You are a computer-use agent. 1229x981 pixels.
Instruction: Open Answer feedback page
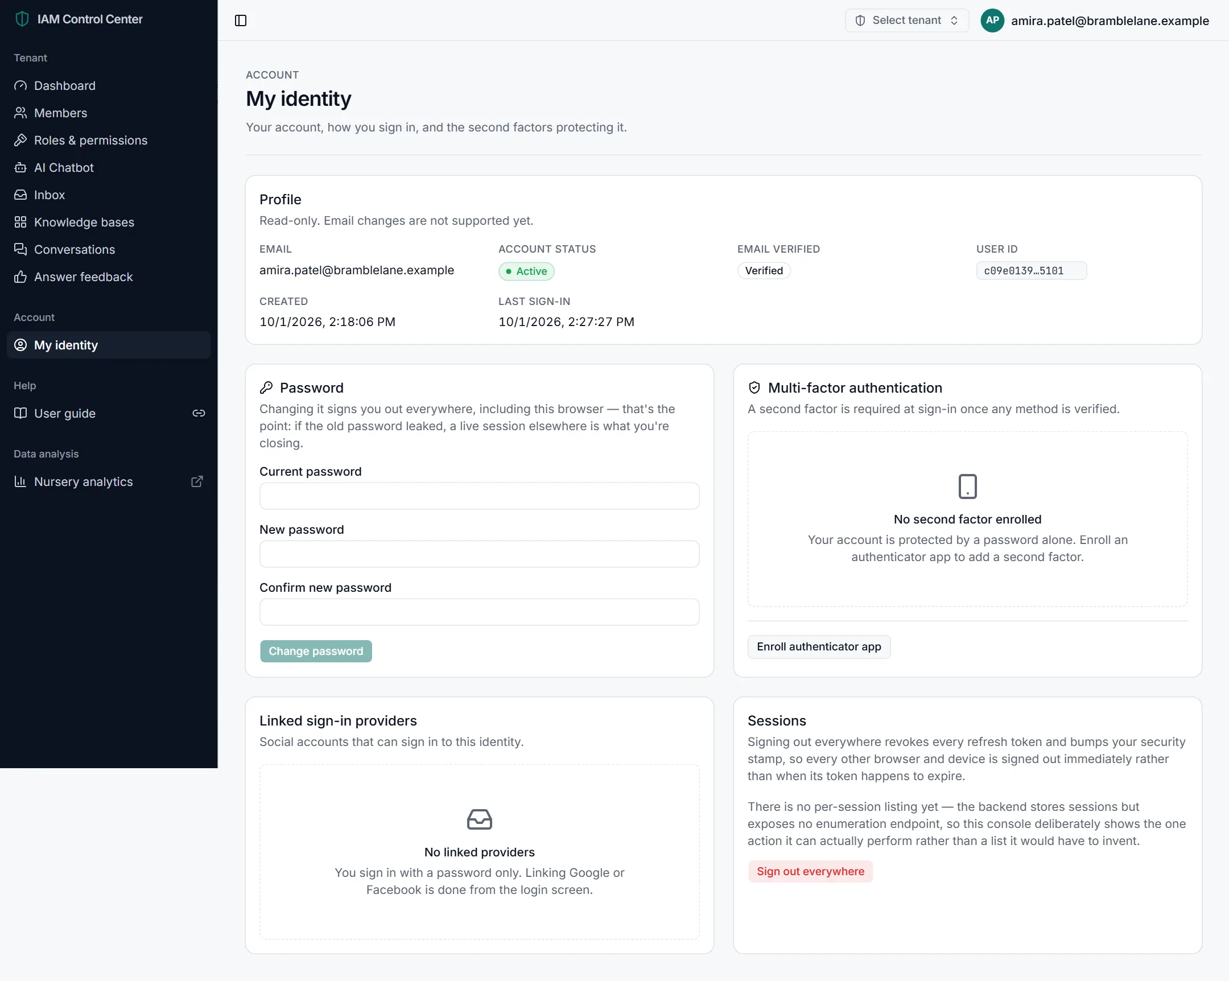pos(108,277)
